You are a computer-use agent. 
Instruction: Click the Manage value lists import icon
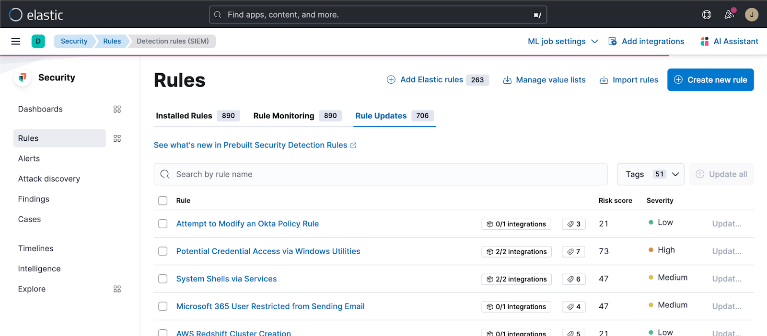pos(507,80)
